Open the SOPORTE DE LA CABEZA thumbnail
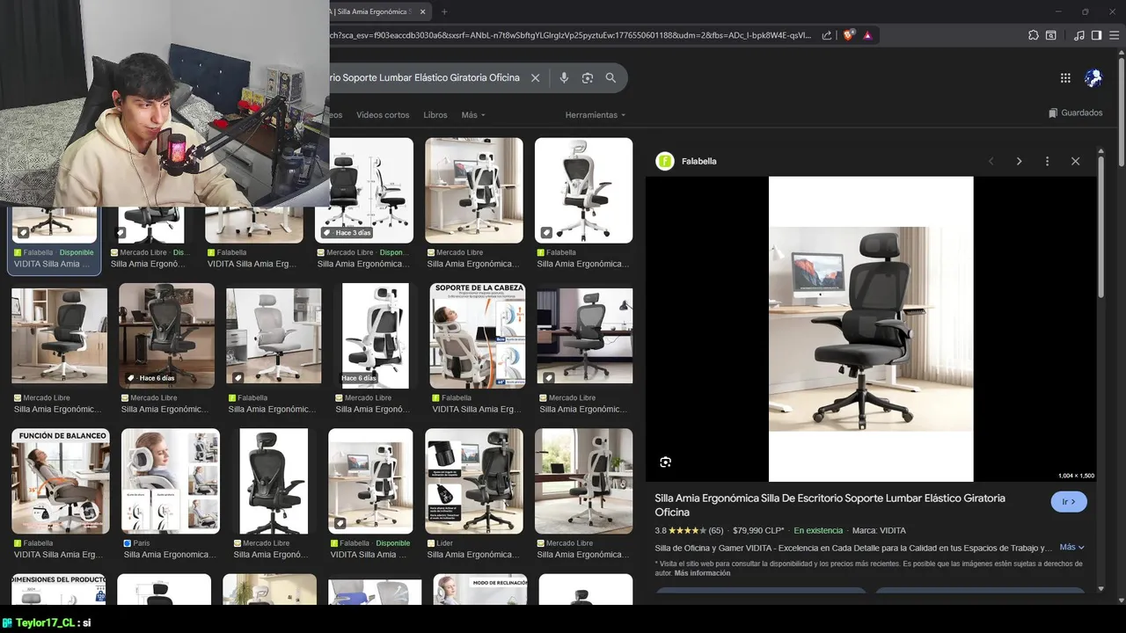The width and height of the screenshot is (1126, 633). point(479,335)
